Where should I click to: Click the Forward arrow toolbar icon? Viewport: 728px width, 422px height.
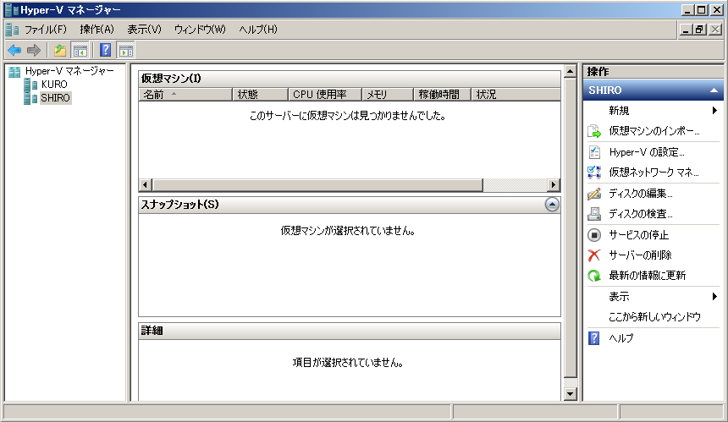pos(34,50)
